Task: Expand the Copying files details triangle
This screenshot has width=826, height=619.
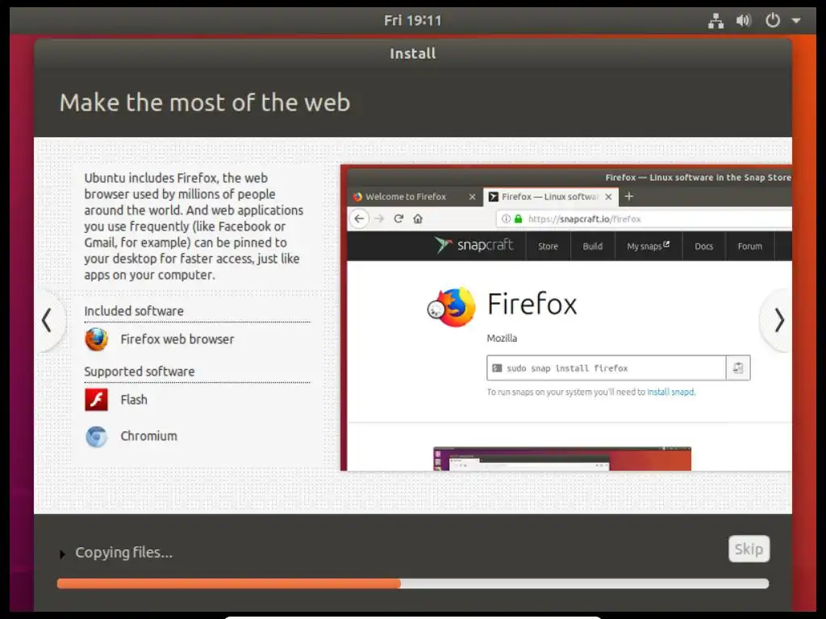Action: click(62, 555)
